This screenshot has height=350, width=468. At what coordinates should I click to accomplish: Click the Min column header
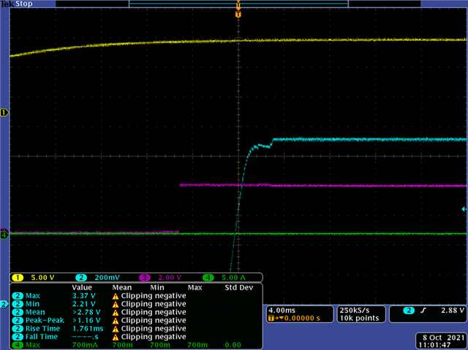tap(157, 288)
